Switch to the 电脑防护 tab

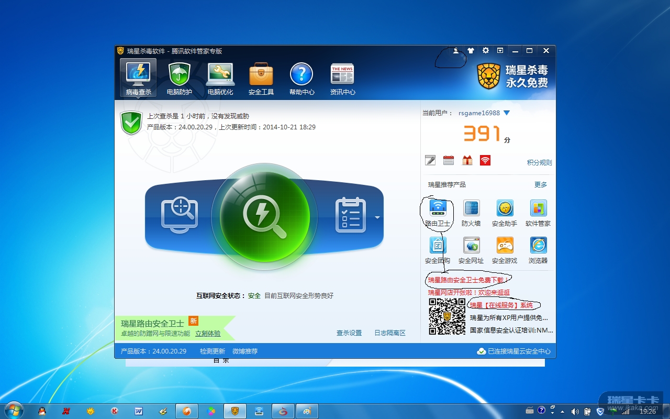point(179,78)
